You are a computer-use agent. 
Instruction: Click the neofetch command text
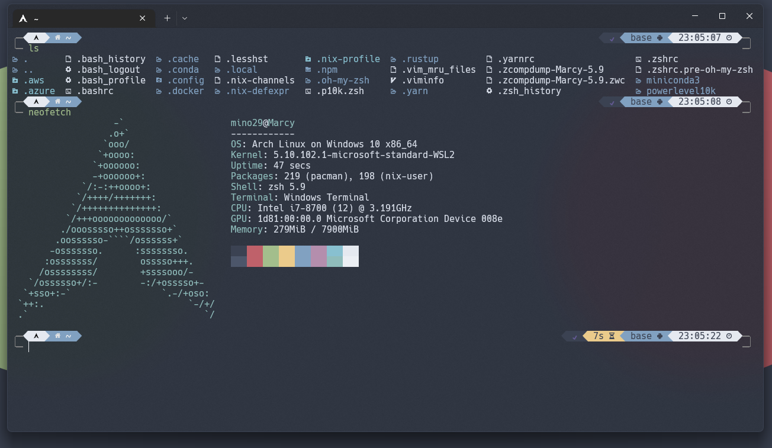tap(50, 112)
